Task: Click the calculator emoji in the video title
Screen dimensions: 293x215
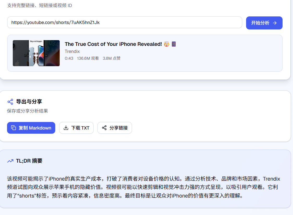Action: click(x=173, y=44)
